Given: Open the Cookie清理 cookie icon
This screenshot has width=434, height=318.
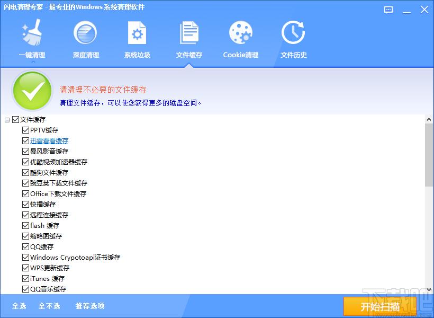Looking at the screenshot, I should click(240, 33).
